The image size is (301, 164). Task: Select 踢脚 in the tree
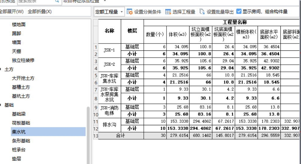point(16,33)
